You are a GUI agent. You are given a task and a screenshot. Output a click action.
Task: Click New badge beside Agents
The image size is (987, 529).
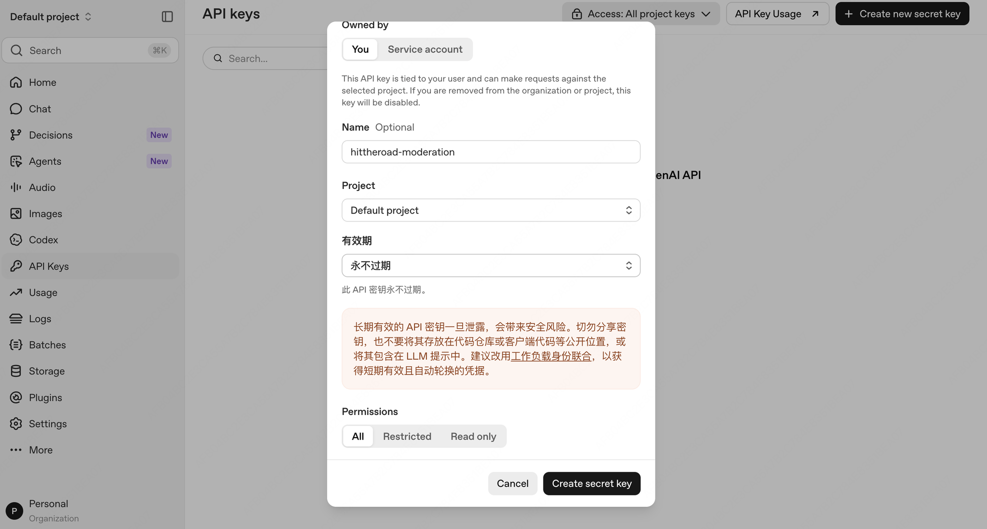tap(159, 161)
